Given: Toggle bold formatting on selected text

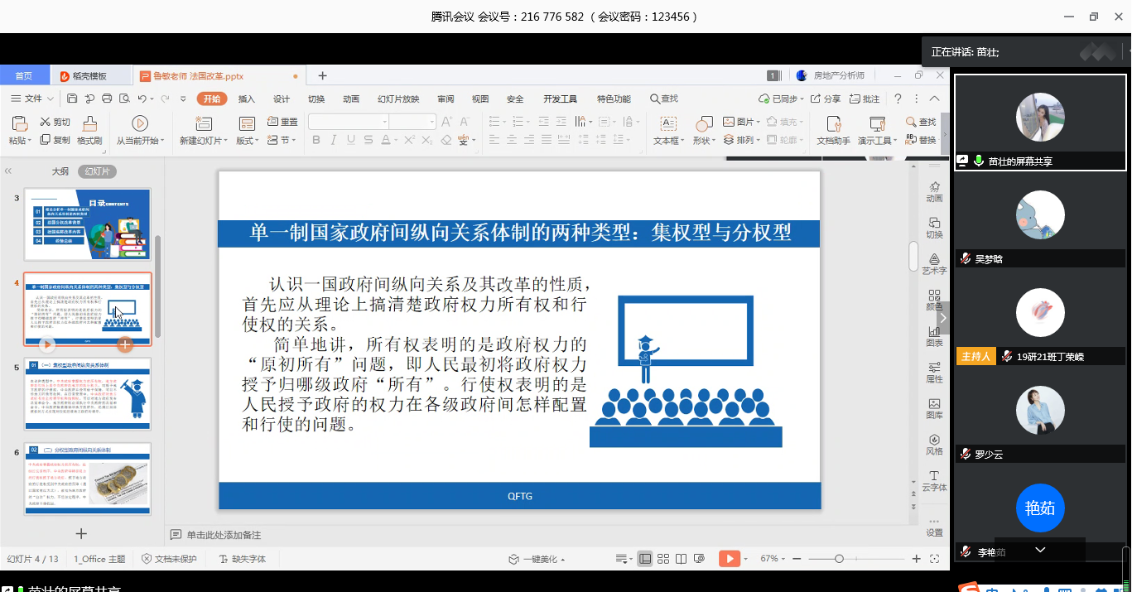Looking at the screenshot, I should click(x=315, y=139).
